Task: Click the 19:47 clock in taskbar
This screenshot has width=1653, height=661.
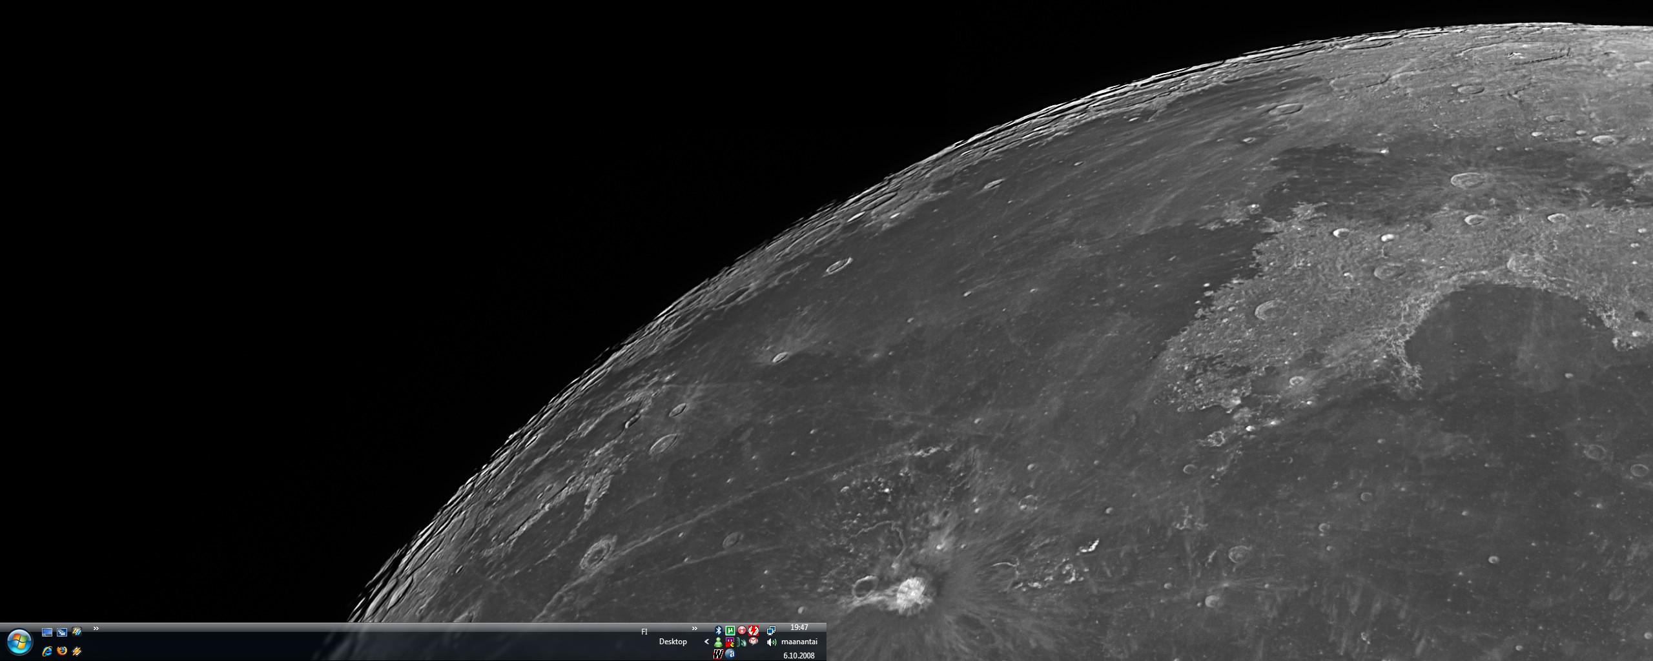Action: click(799, 627)
